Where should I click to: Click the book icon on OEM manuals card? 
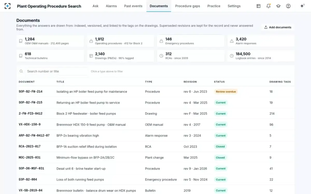[21, 41]
